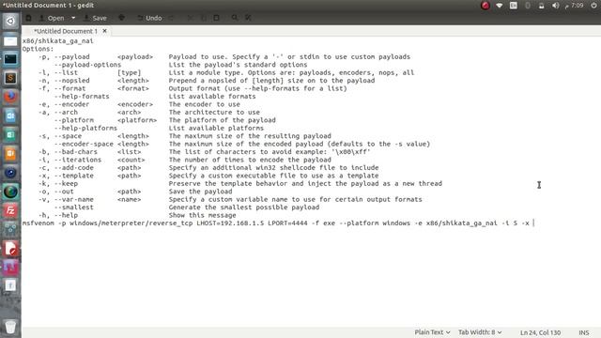
Task: Open the purple app icon in dock
Action: pyautogui.click(x=10, y=267)
